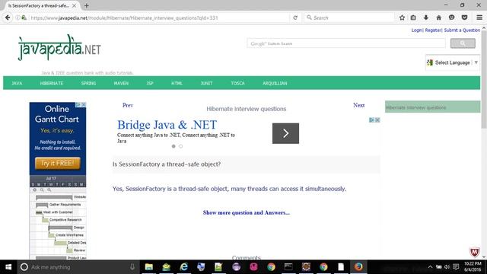The image size is (487, 274).
Task: Open File Explorer from the taskbar
Action: click(x=149, y=267)
